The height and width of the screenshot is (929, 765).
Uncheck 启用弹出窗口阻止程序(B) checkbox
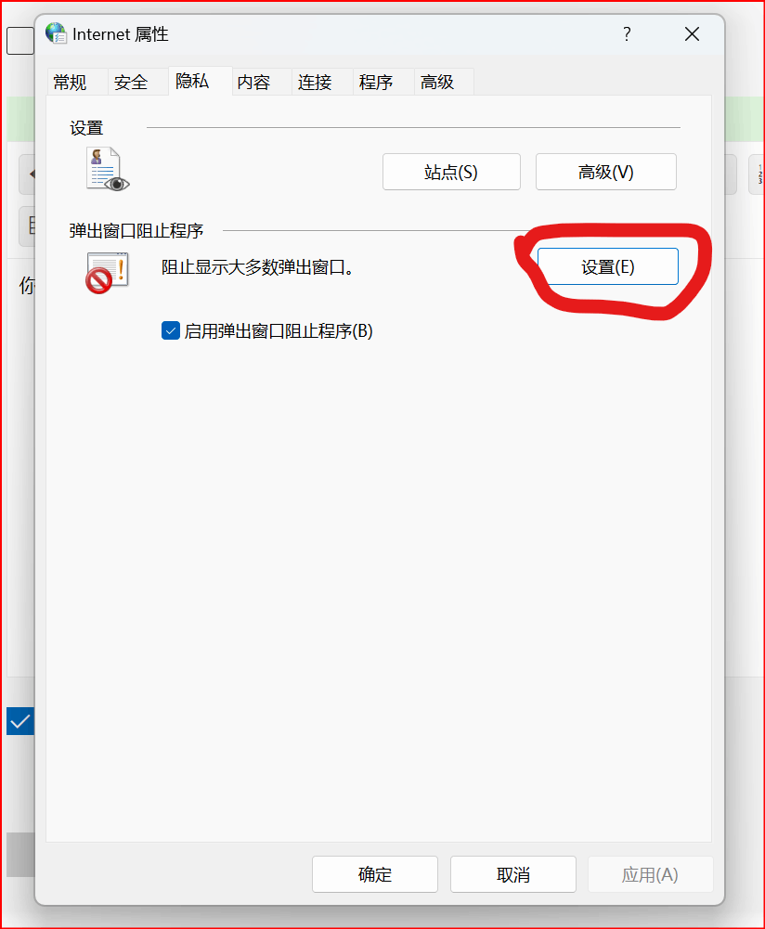coord(171,330)
